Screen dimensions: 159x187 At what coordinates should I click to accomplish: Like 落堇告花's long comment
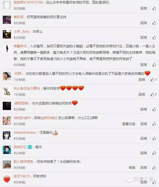(x=154, y=65)
